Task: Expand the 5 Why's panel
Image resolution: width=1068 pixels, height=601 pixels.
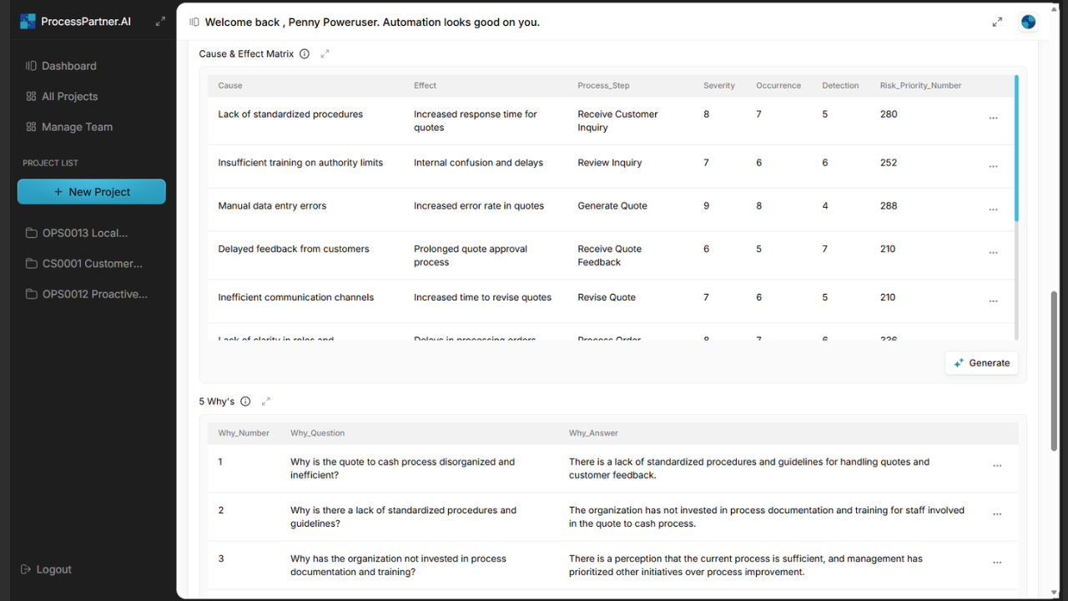Action: click(x=266, y=402)
